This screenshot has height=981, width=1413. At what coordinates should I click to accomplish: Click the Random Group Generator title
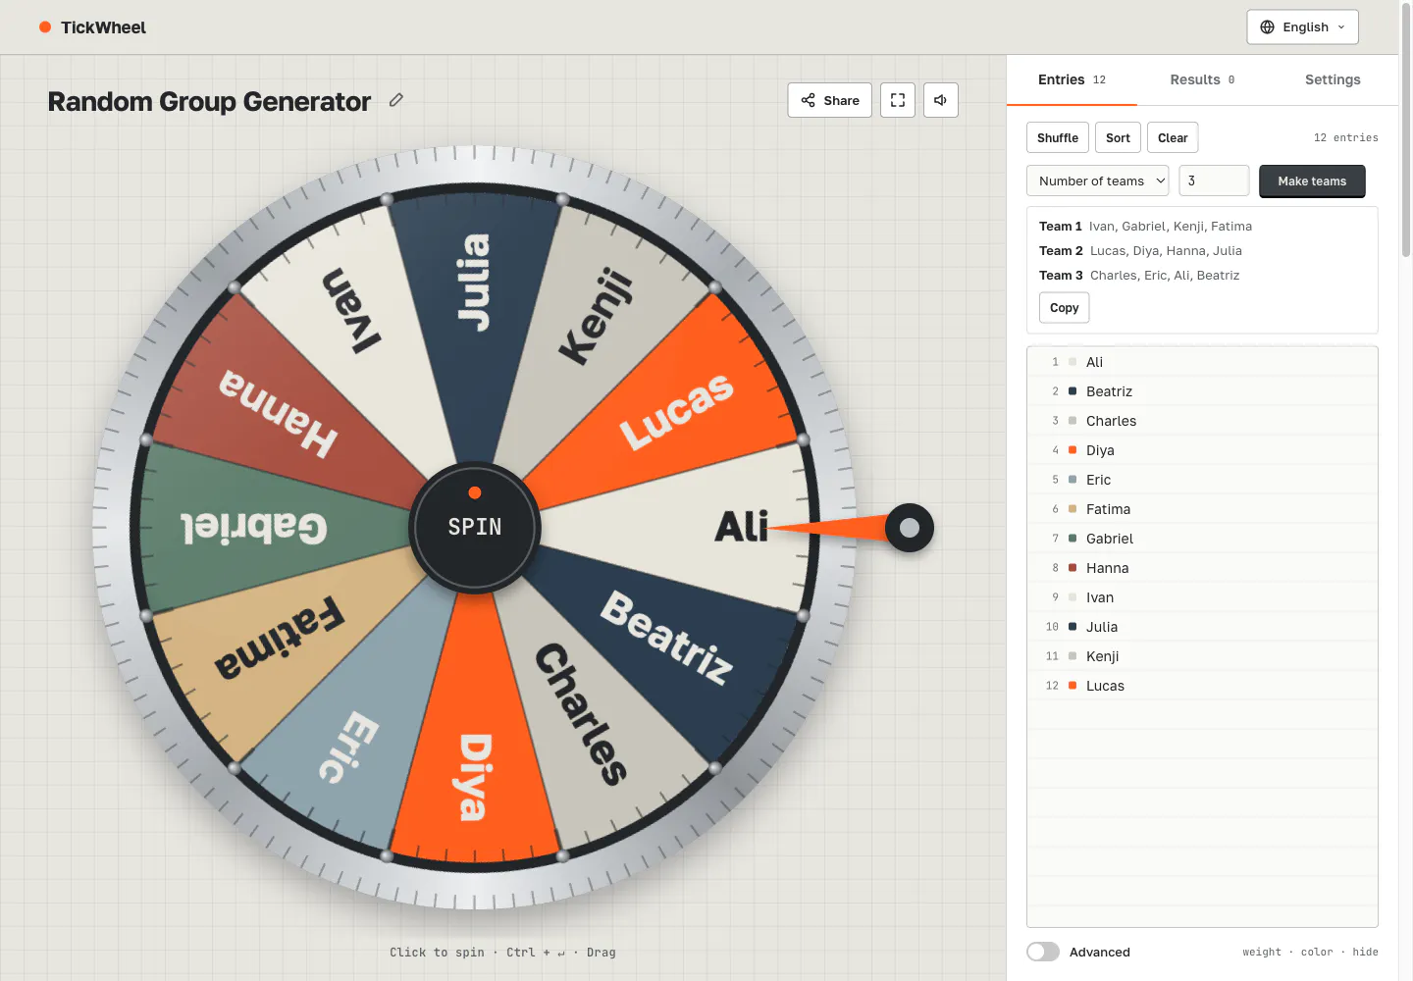click(x=209, y=101)
